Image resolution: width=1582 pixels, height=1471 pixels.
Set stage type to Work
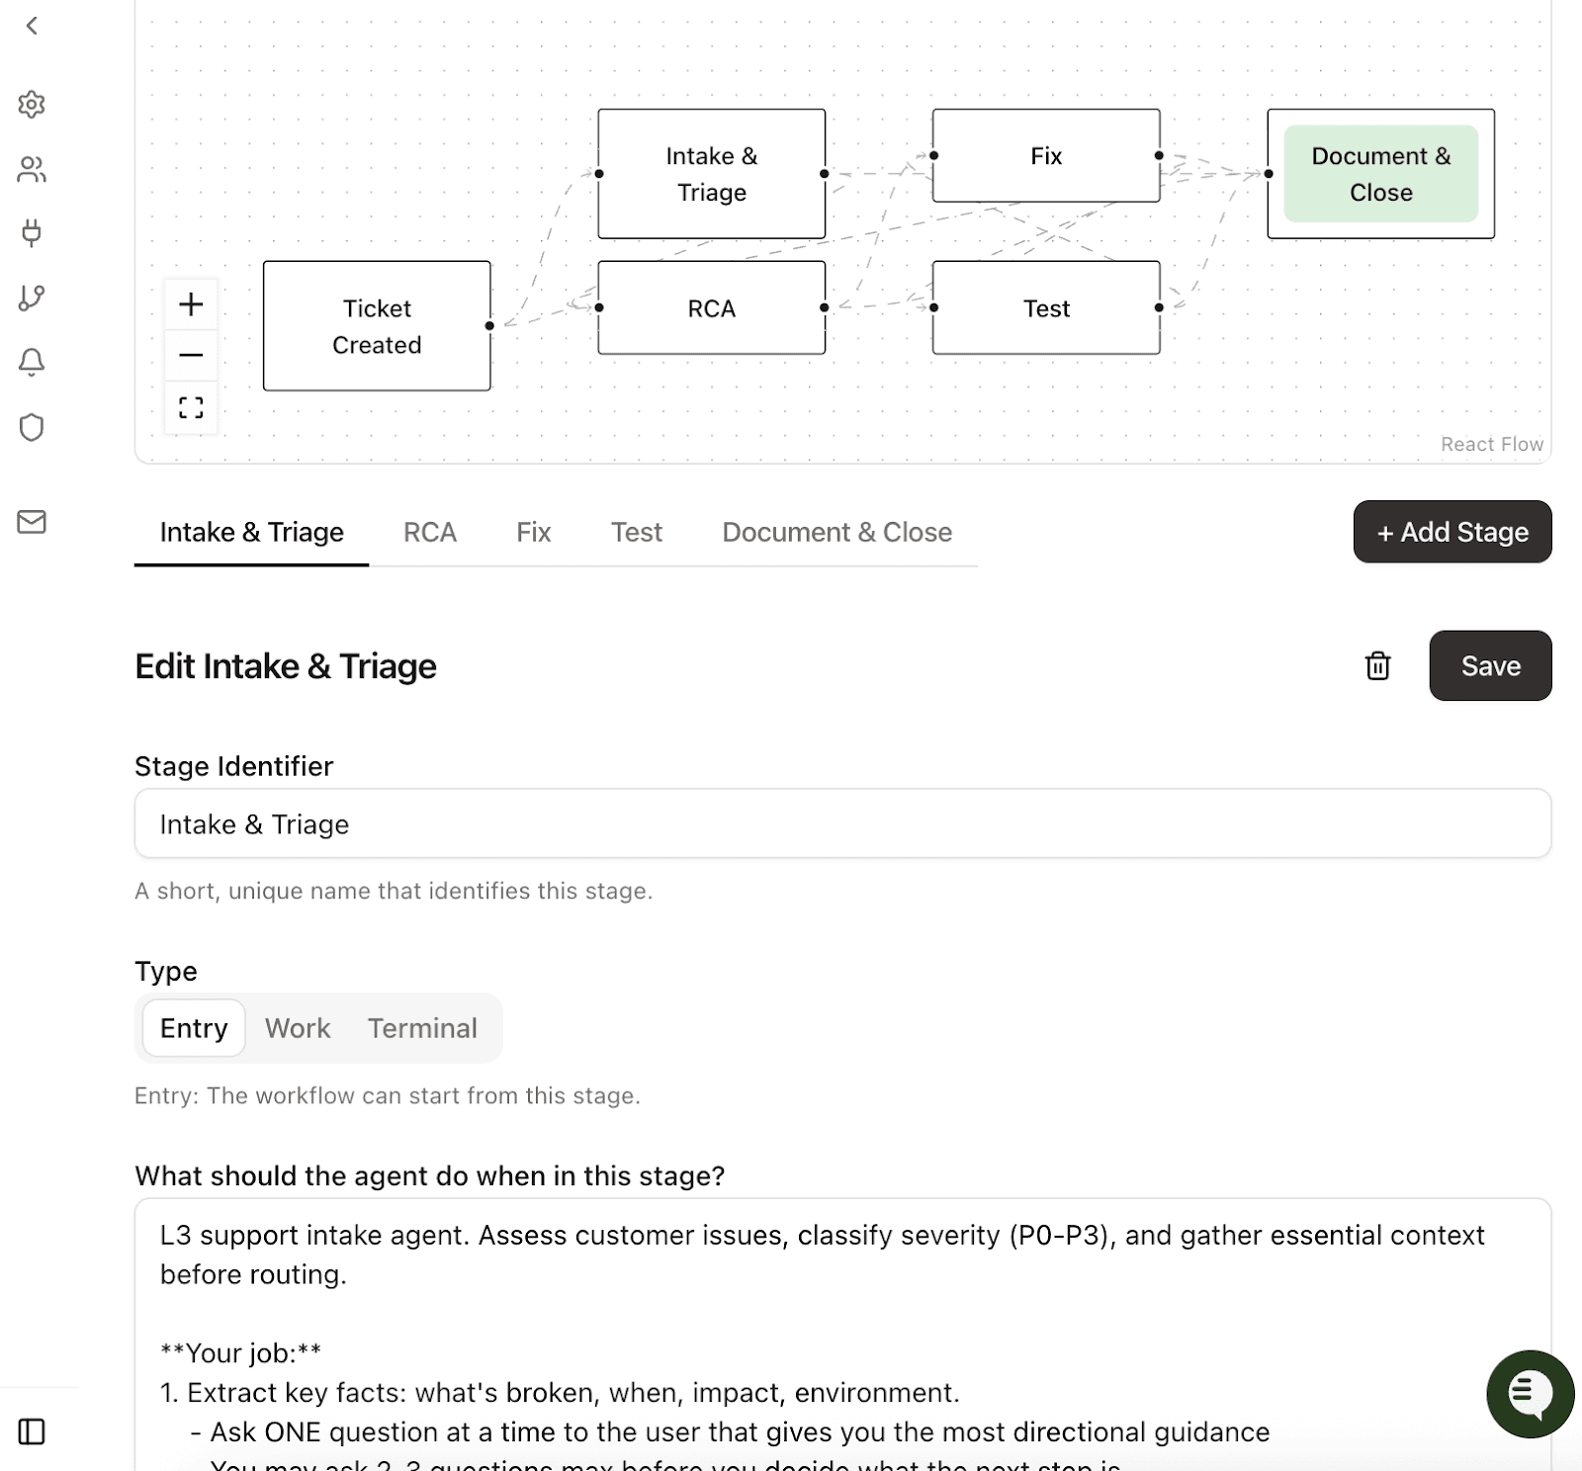click(298, 1028)
